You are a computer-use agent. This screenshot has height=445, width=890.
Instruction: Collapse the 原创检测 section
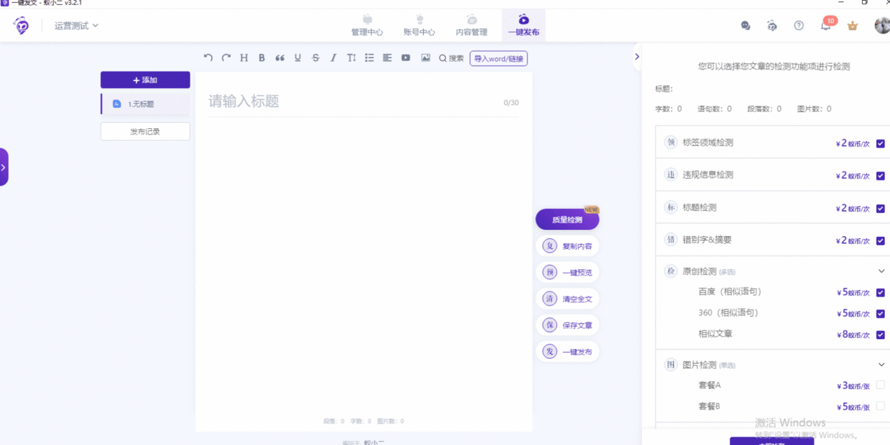coord(881,271)
